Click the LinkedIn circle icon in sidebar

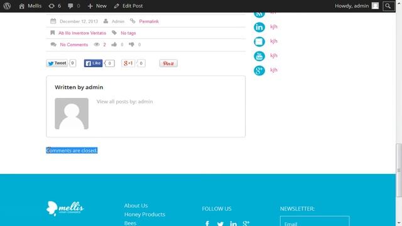point(259,27)
